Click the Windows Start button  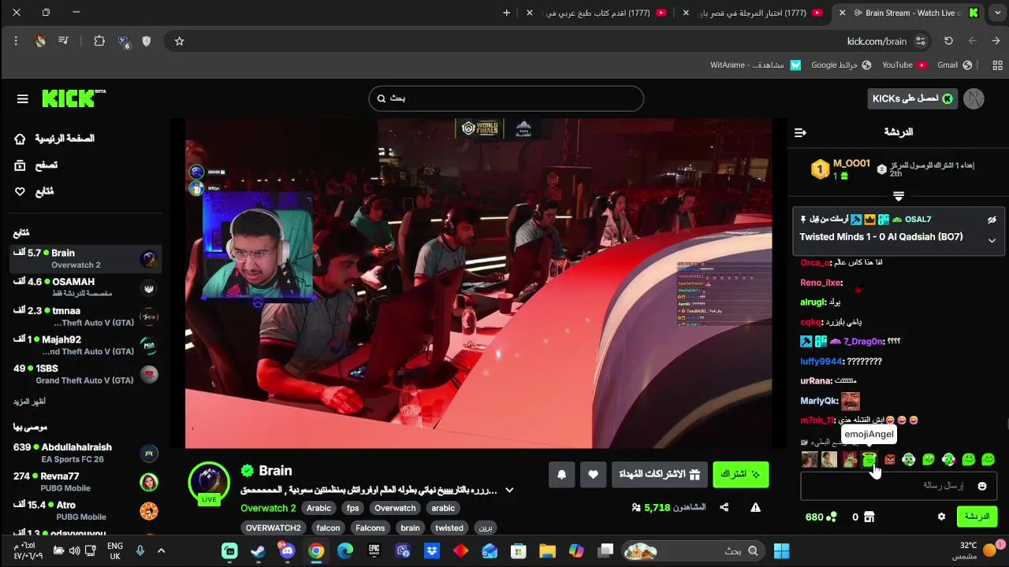[x=781, y=551]
